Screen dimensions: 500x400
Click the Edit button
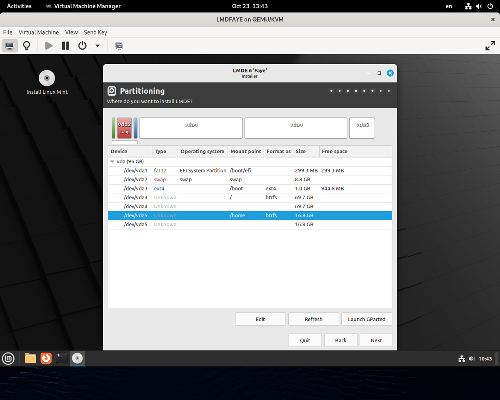(260, 319)
